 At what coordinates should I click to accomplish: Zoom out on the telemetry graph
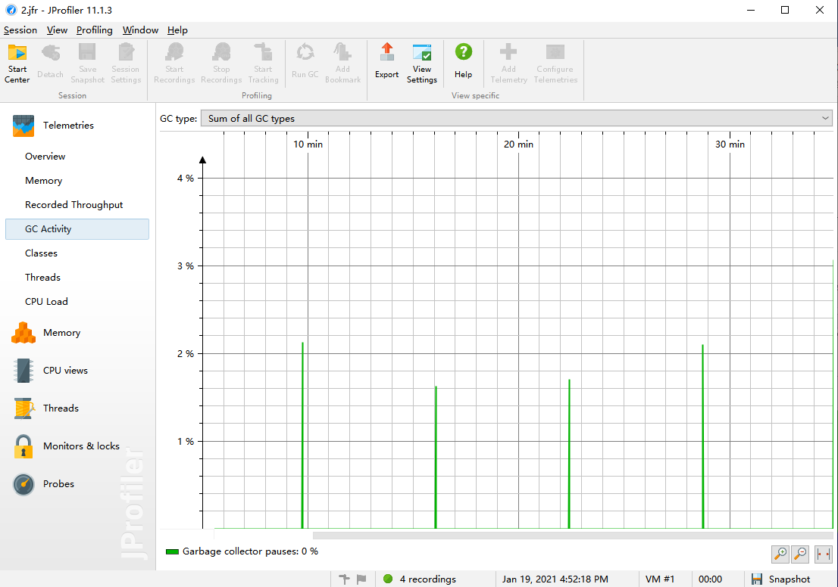click(x=800, y=554)
